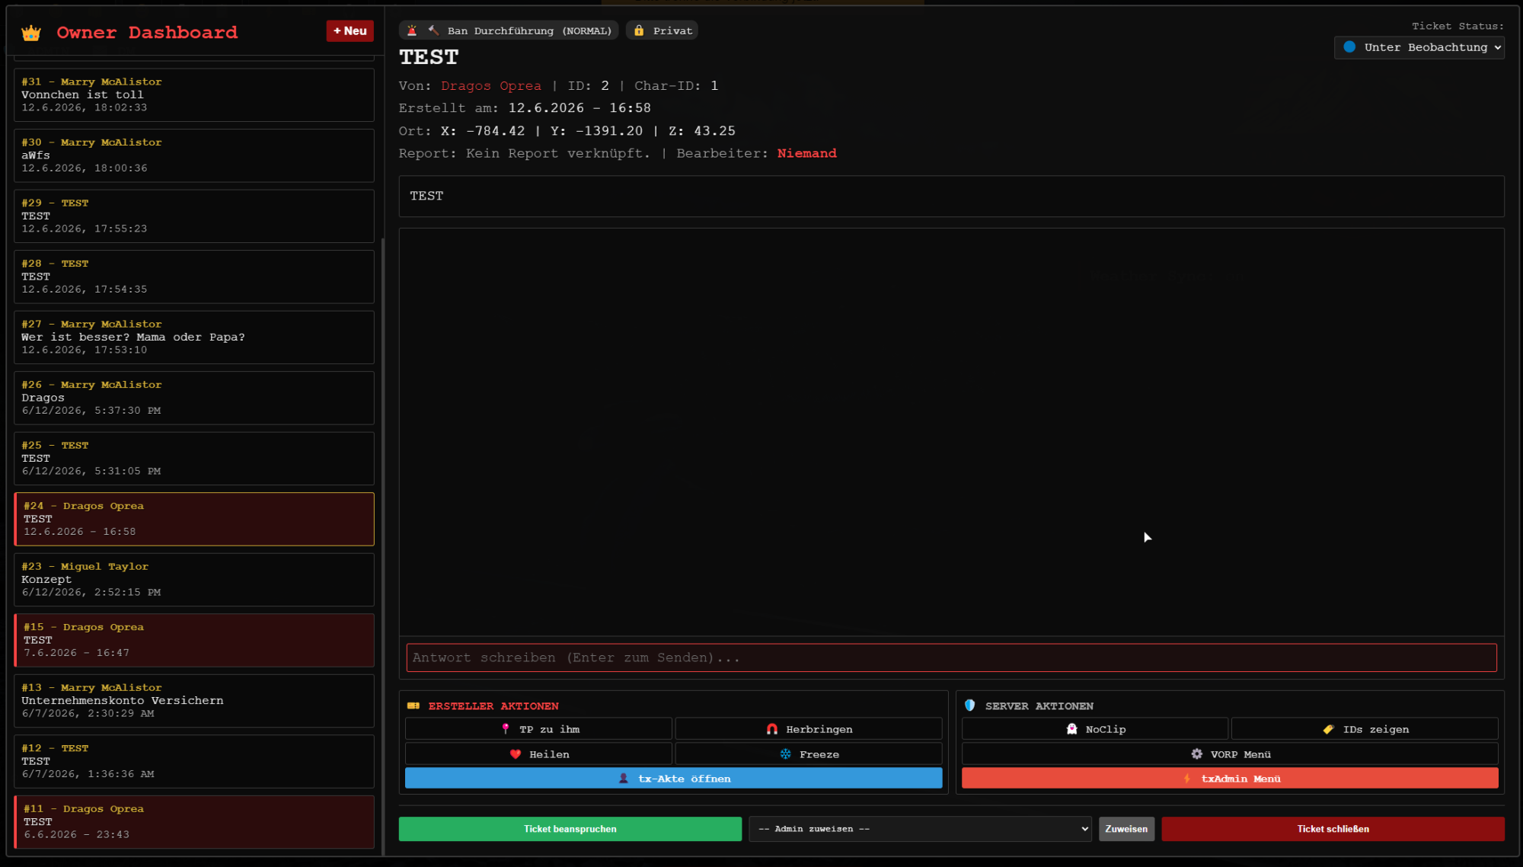Open the tx-Akte öffnen blue button
This screenshot has height=867, width=1523.
click(x=673, y=779)
